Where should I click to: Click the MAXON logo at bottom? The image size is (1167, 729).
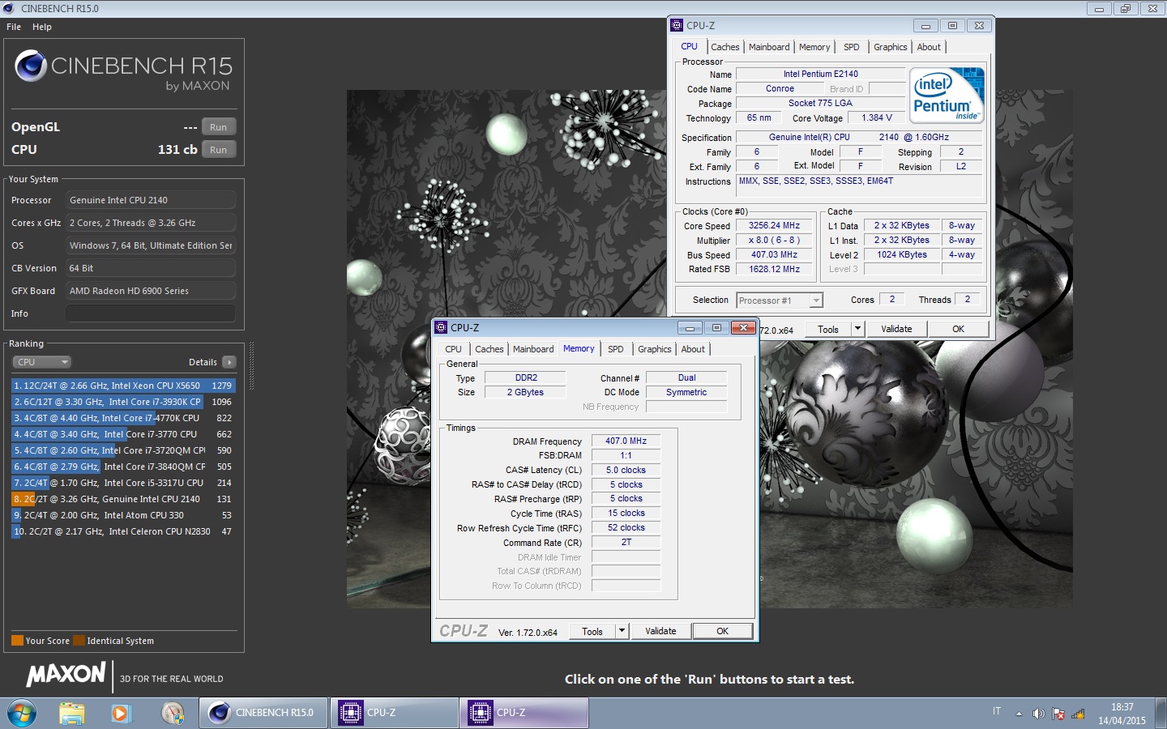point(66,674)
